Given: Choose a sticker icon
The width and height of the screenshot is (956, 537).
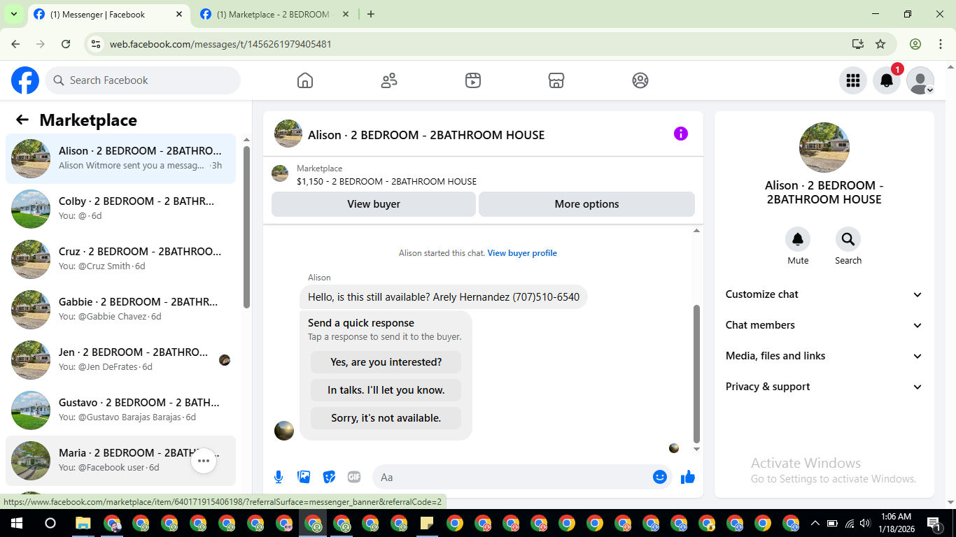Looking at the screenshot, I should (329, 477).
